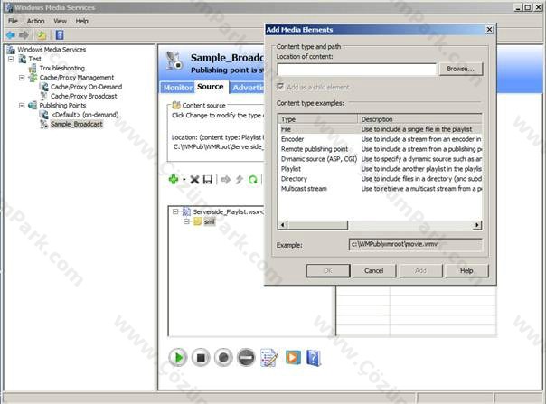Click the right scroll arrow in examples list
Viewport: 546px width, 404px height.
(477, 225)
